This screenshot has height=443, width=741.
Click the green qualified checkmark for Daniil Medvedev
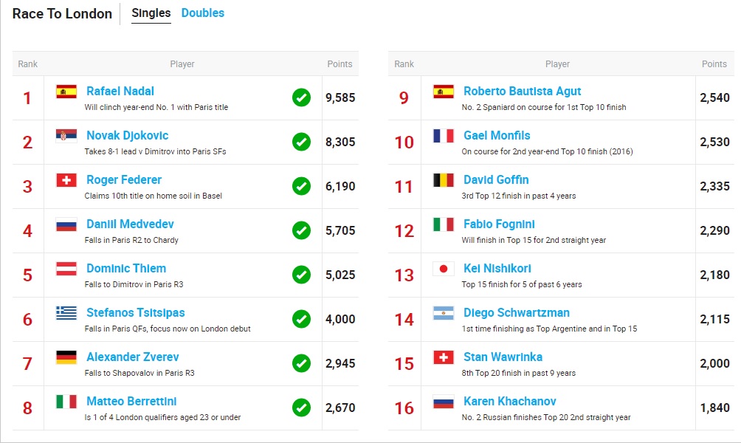coord(301,230)
